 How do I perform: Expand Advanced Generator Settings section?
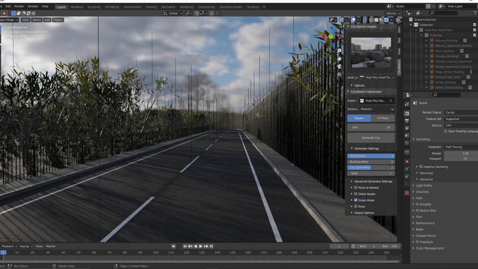click(x=373, y=182)
